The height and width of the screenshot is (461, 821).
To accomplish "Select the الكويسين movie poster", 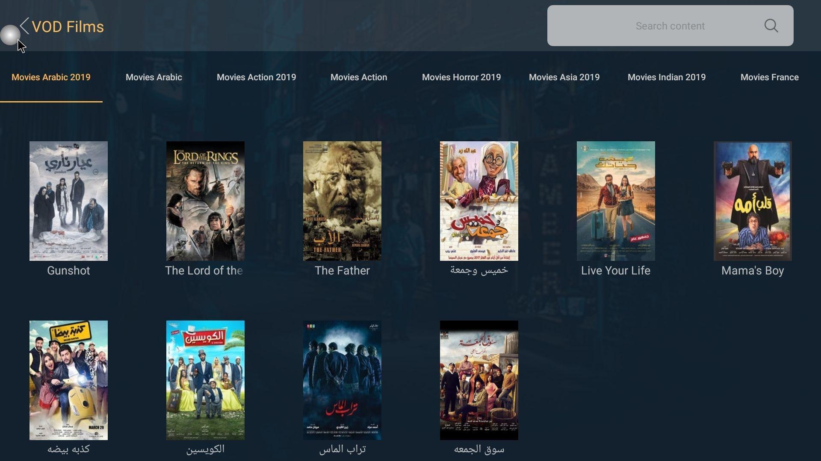I will point(205,380).
